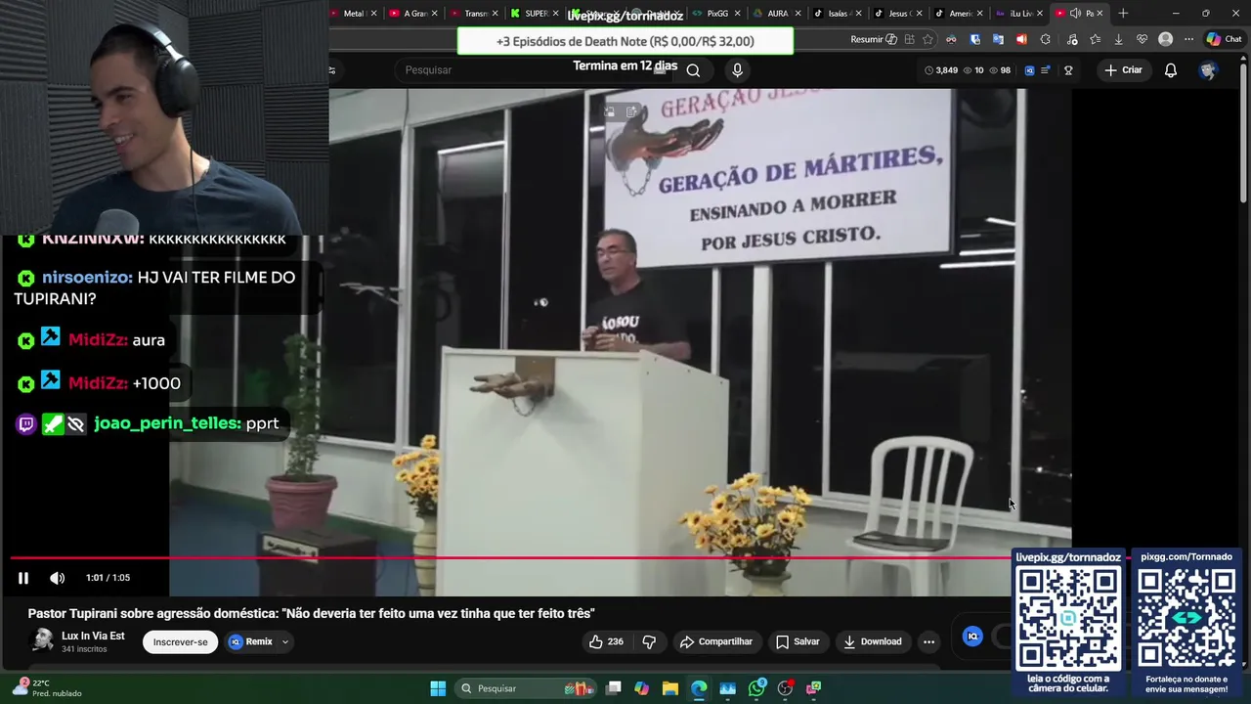Subscribe with the Inscrever-se button
This screenshot has height=704, width=1251.
[180, 641]
